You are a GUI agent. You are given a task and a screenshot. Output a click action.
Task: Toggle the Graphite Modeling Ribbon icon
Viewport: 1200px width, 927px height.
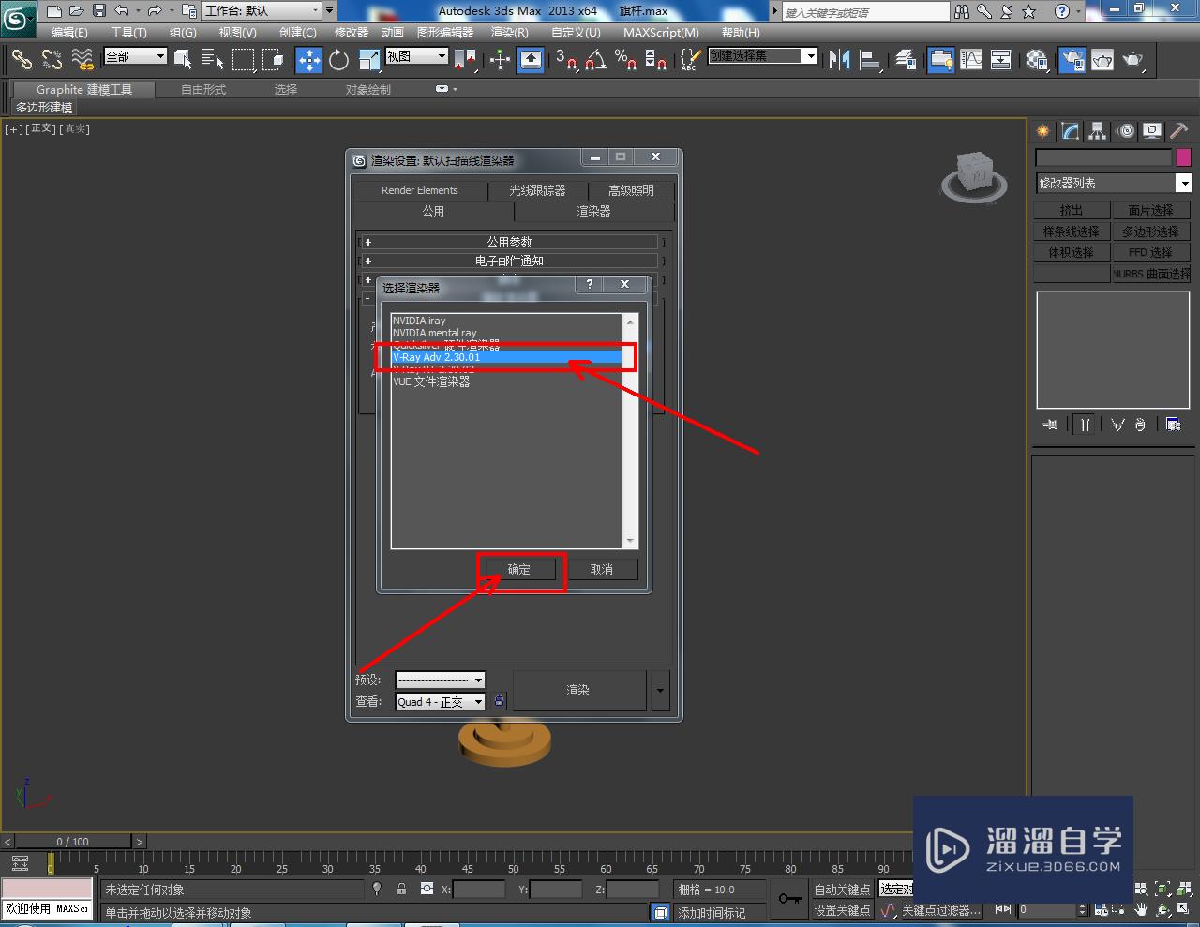tap(940, 60)
